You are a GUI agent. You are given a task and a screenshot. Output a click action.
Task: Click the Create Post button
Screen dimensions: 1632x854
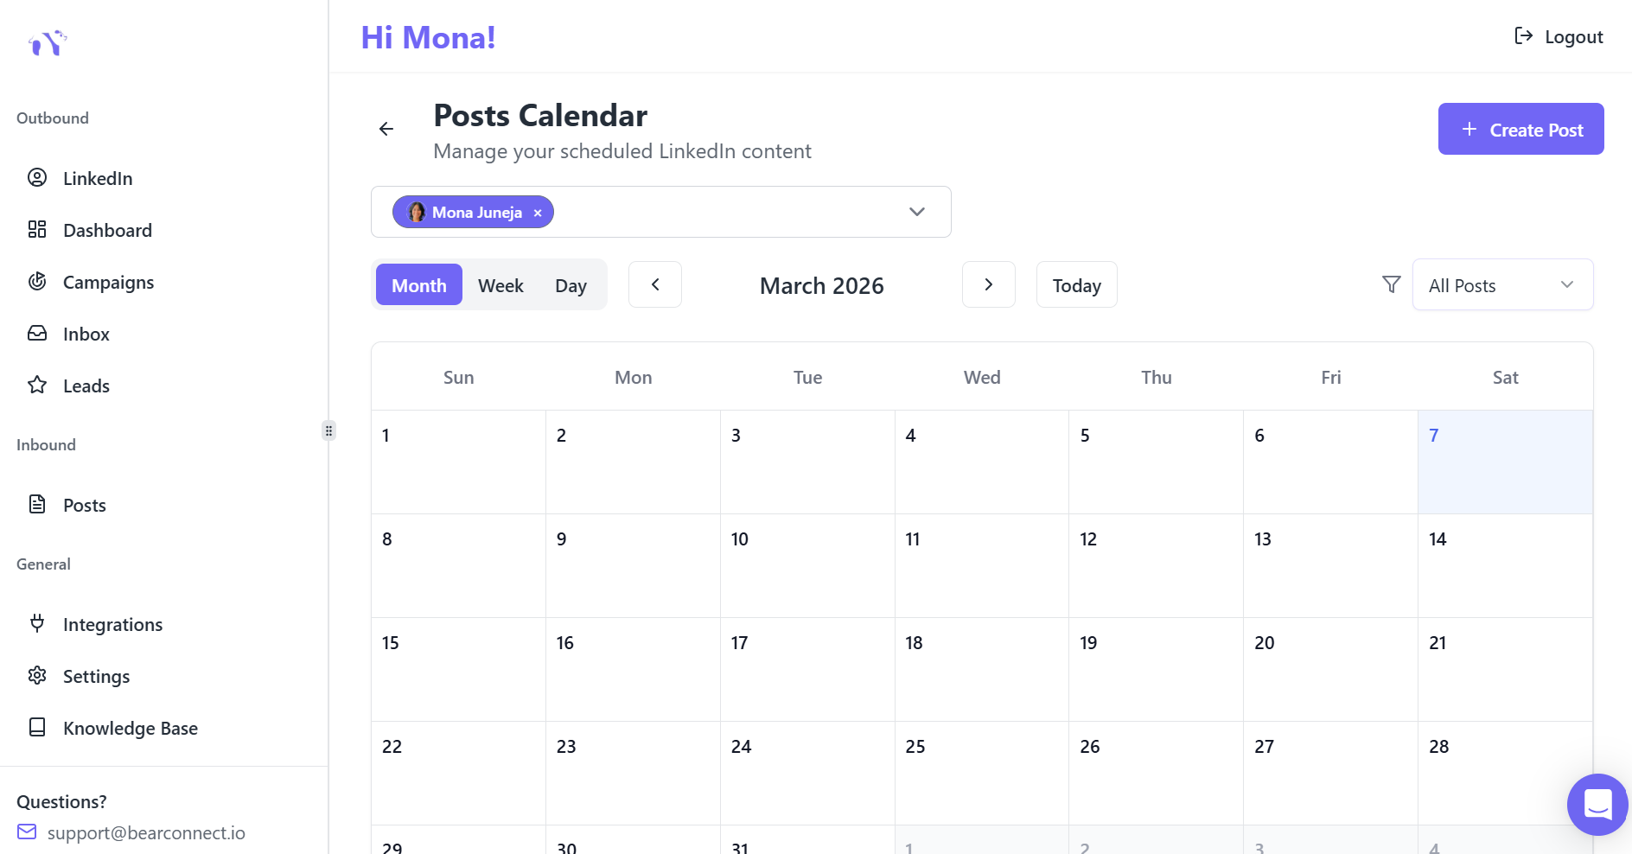coord(1520,130)
